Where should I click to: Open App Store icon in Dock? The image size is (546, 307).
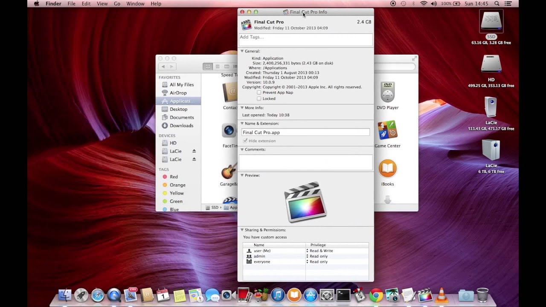(x=311, y=295)
